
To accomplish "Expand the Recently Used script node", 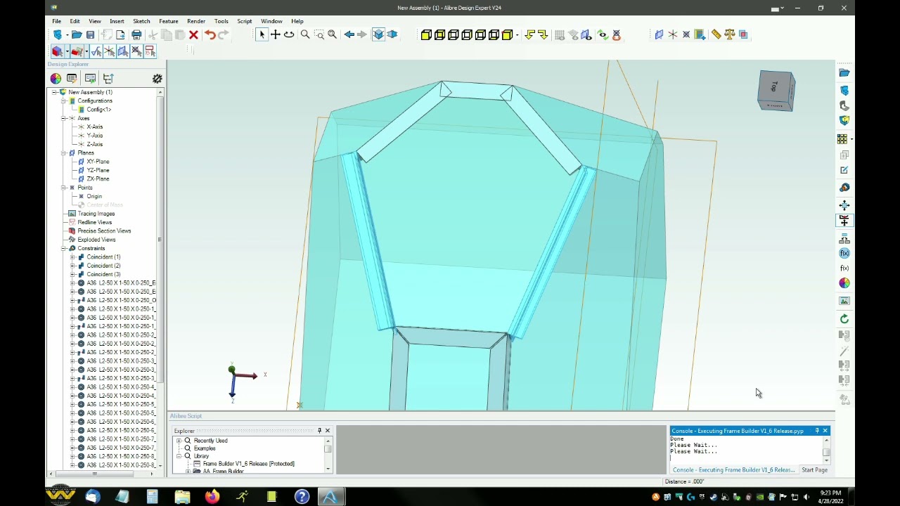I will pos(179,441).
